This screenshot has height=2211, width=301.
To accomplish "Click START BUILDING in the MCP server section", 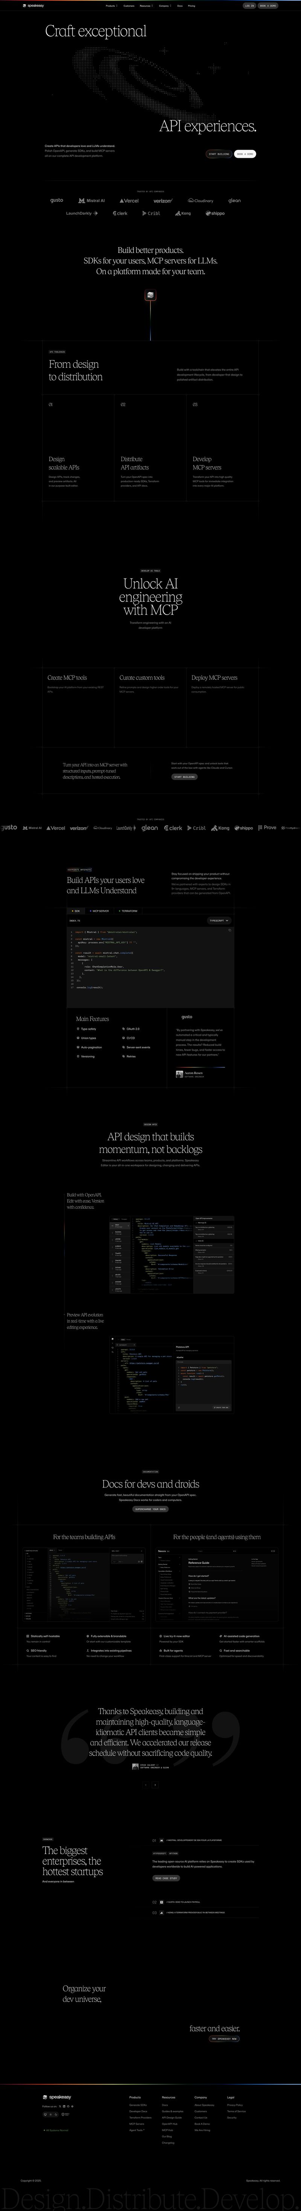I will point(185,777).
